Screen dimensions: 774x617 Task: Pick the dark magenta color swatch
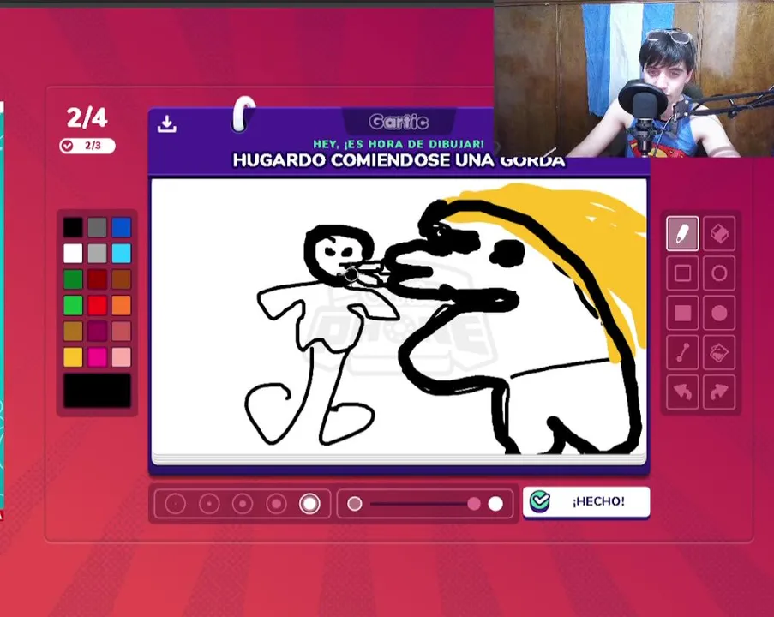97,331
